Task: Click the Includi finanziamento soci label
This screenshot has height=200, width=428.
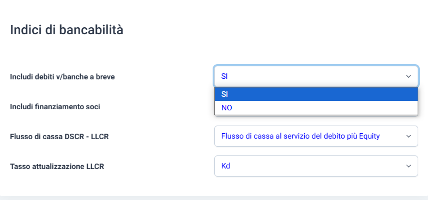Action: 55,107
